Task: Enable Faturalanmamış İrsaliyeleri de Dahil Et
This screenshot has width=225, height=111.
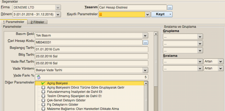Action: (x=43, y=92)
